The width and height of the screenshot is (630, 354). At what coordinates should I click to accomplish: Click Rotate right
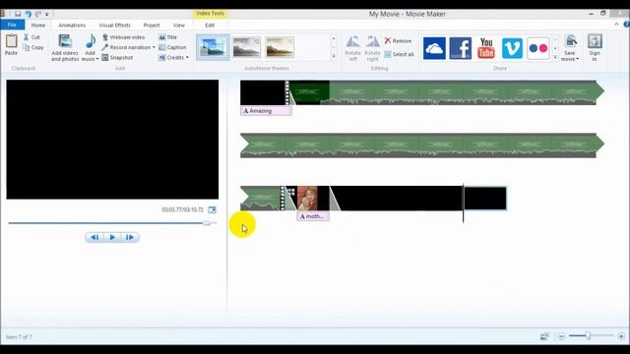(372, 48)
